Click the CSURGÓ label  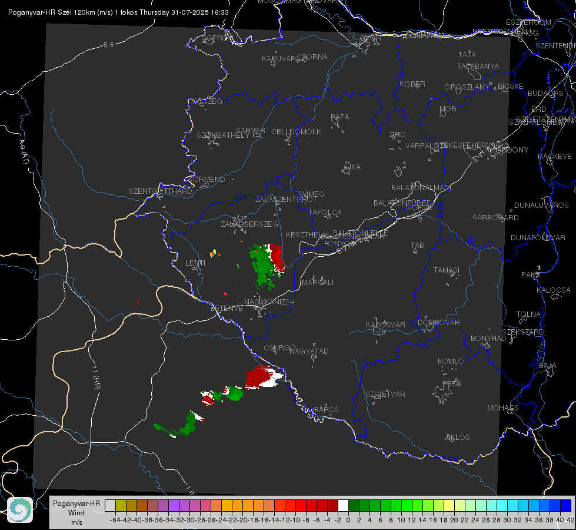coord(279,348)
